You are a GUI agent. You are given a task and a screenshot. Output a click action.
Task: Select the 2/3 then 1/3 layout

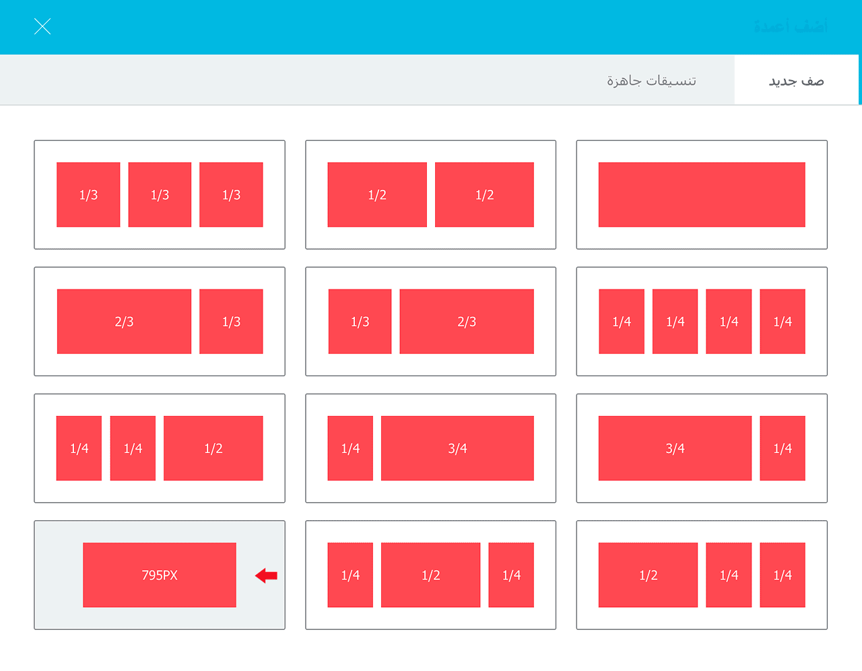click(x=160, y=322)
